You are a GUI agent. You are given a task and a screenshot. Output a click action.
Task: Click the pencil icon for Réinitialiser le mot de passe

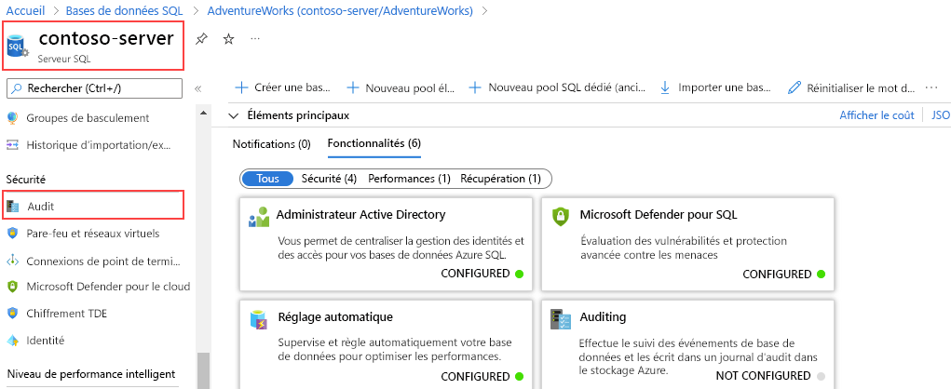(x=794, y=87)
